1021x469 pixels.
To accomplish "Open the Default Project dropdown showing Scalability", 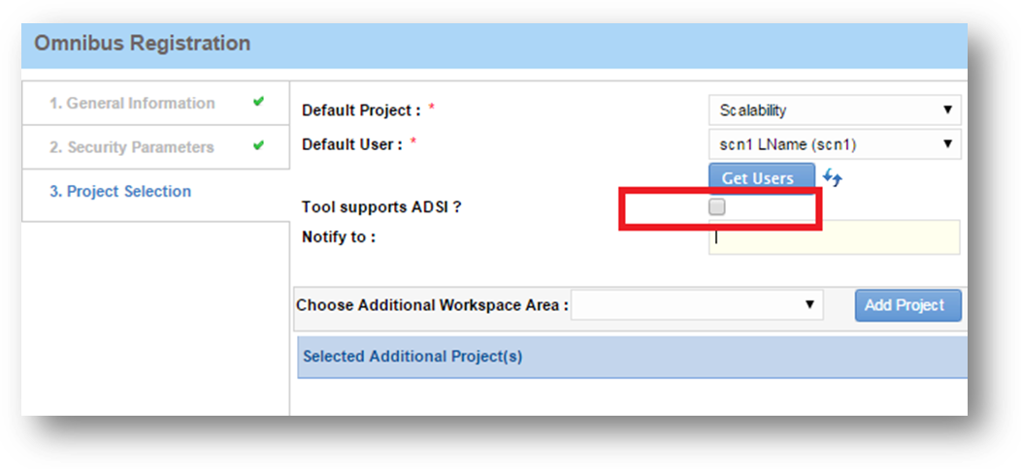I will pos(834,110).
